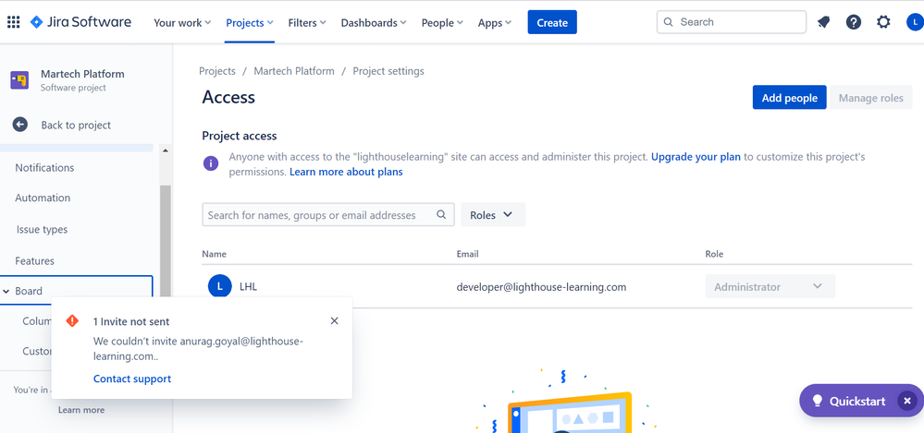Click the Email column header
This screenshot has height=433, width=924.
click(467, 254)
